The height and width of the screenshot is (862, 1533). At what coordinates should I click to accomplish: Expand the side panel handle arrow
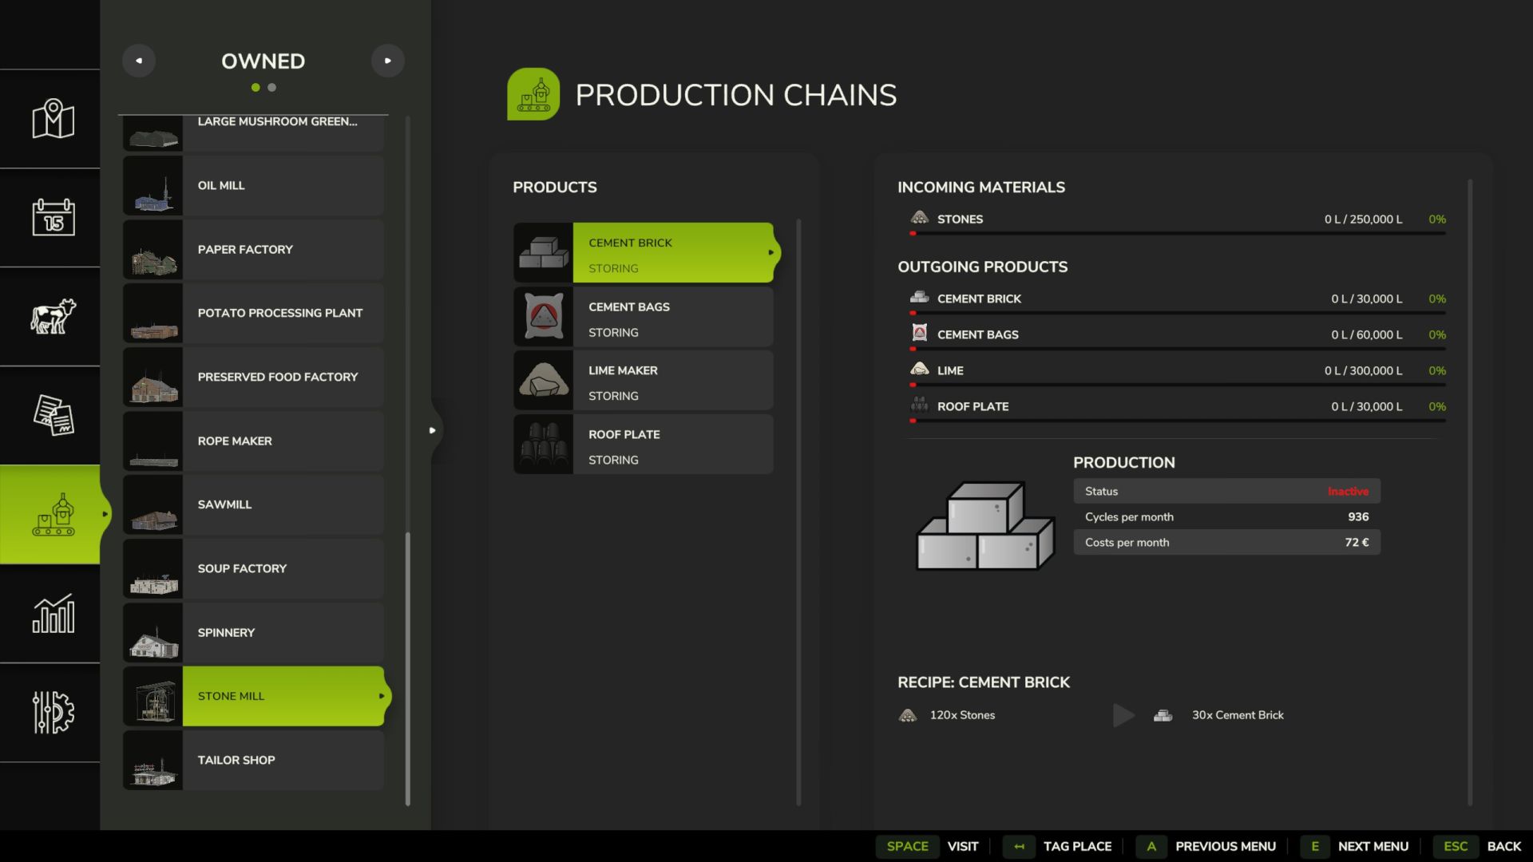tap(432, 430)
